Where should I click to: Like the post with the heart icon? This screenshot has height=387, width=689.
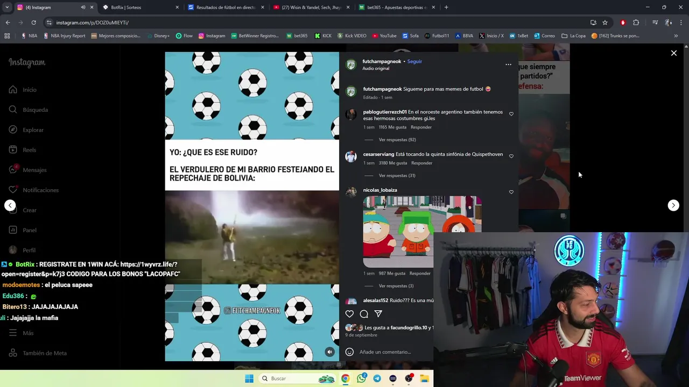tap(349, 314)
